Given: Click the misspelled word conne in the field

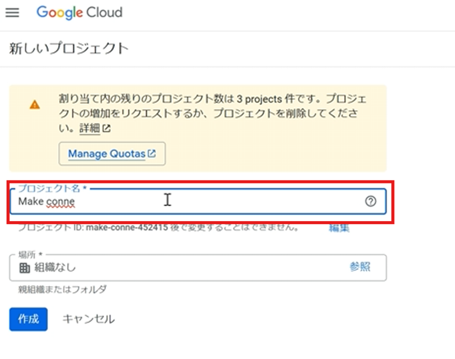Looking at the screenshot, I should coord(60,201).
